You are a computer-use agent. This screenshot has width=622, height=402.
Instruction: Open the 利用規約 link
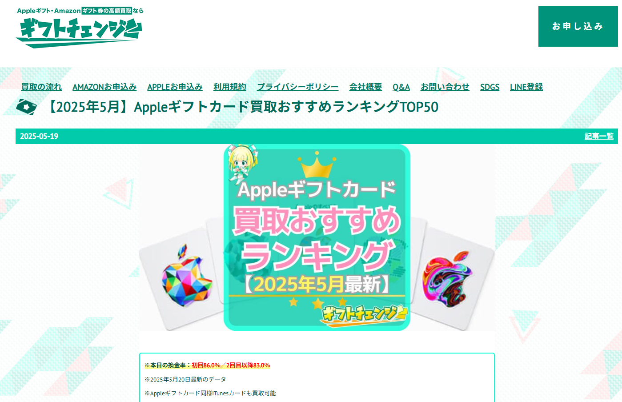(230, 87)
